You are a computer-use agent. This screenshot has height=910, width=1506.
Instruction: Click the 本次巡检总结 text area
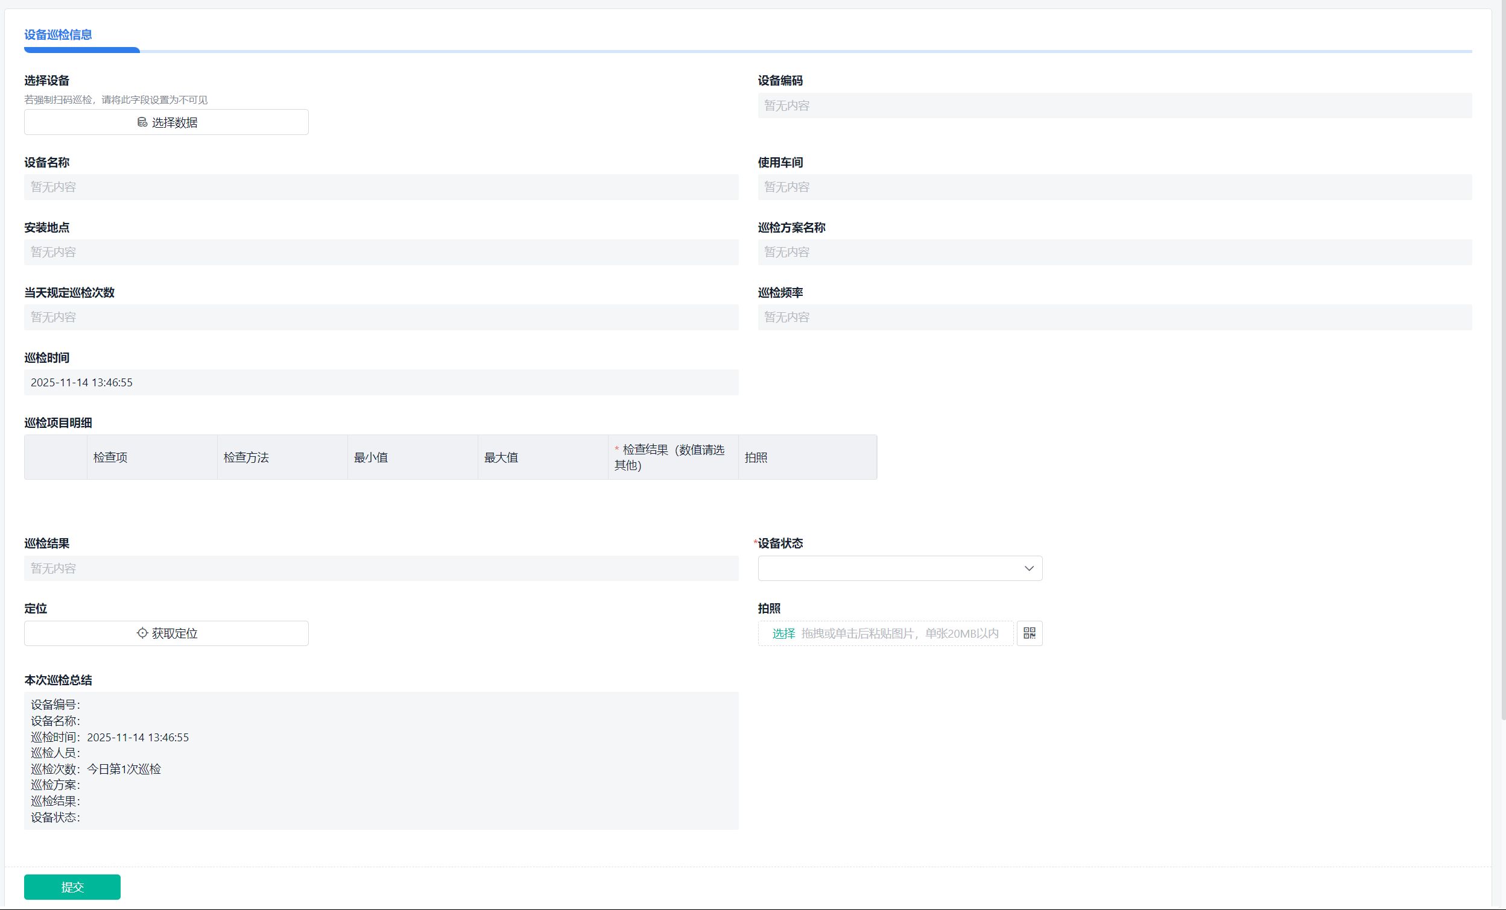click(x=381, y=761)
